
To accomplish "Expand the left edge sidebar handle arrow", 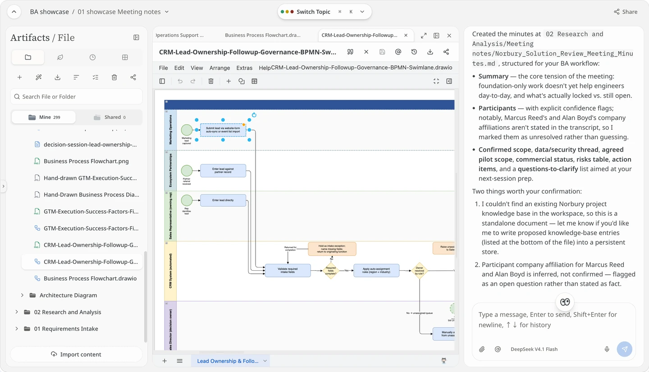I will (3, 186).
